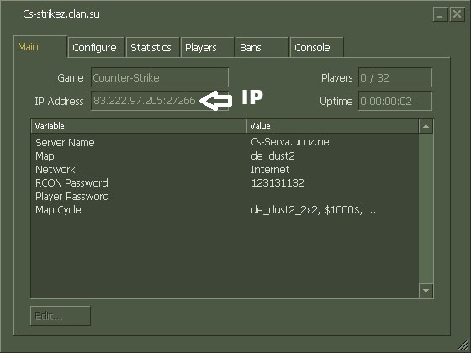471x353 pixels.
Task: Click the de_dust2_2x2 map cycle value
Action: coord(313,210)
